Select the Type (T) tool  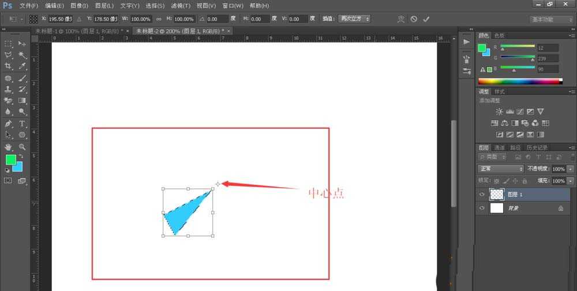coord(23,124)
